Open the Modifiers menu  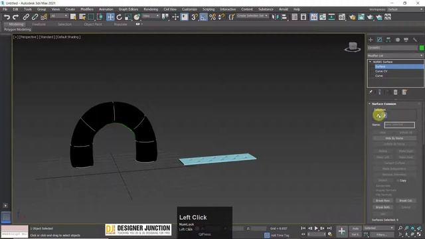pos(87,9)
